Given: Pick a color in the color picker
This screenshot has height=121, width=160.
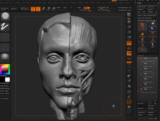Looking at the screenshot, I should click(5, 69).
